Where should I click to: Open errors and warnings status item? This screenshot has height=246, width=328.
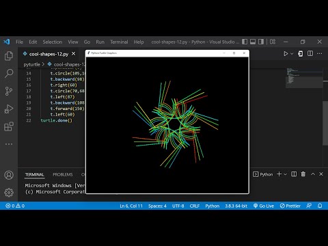pos(15,206)
